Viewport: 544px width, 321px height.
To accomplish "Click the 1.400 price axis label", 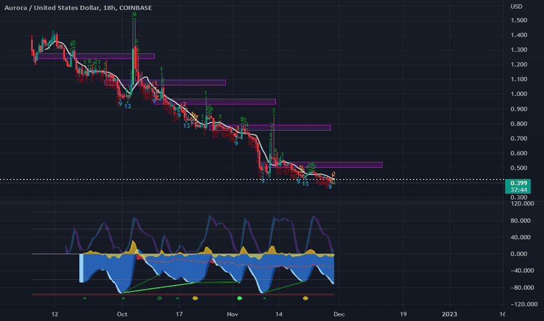I will (x=519, y=35).
